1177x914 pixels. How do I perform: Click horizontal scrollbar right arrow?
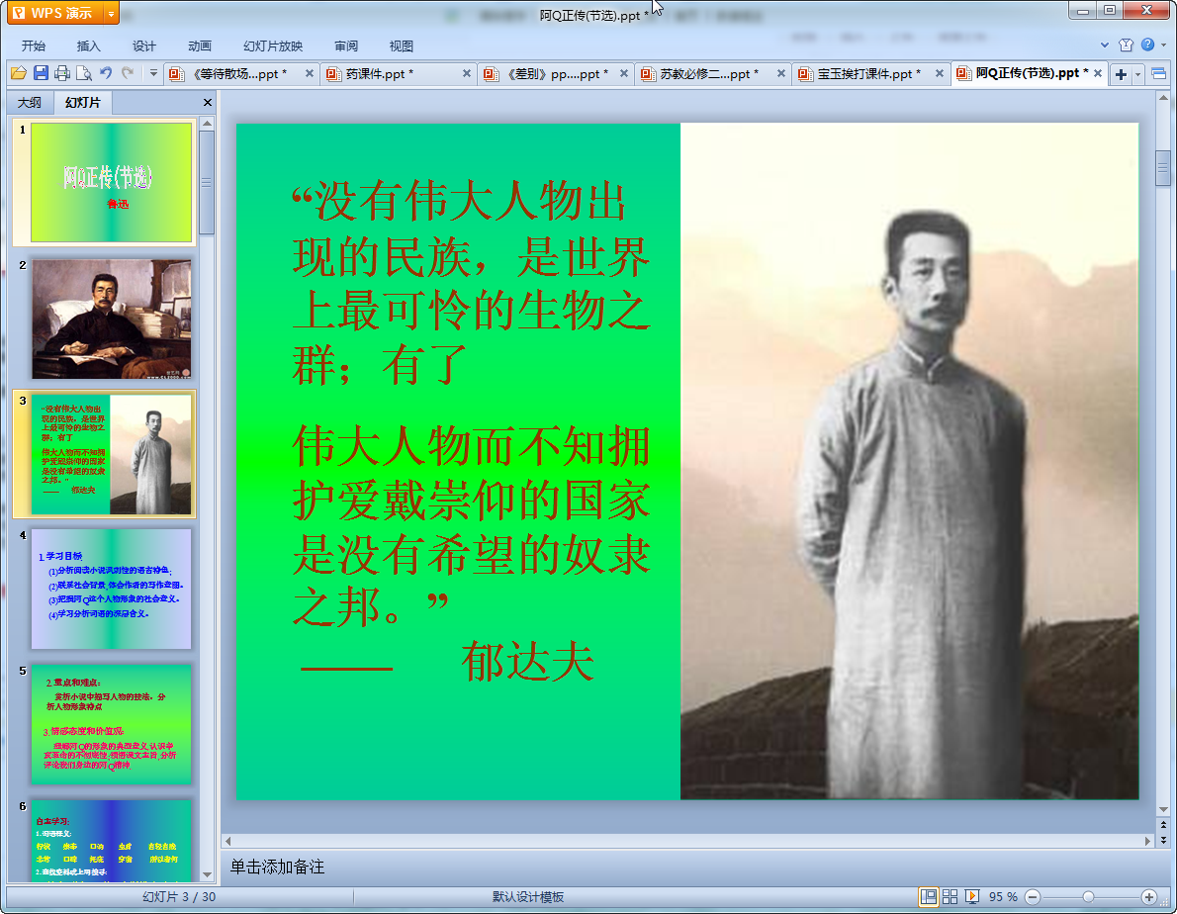pyautogui.click(x=1147, y=841)
